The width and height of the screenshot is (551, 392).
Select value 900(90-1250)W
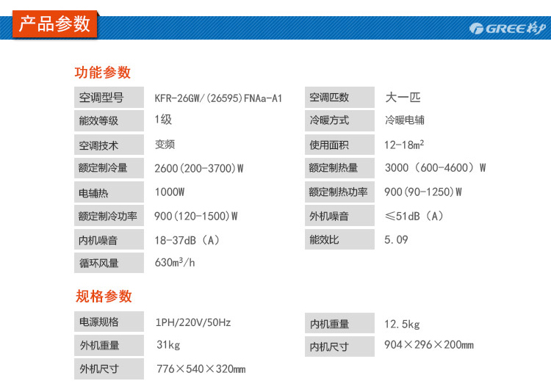click(x=423, y=192)
